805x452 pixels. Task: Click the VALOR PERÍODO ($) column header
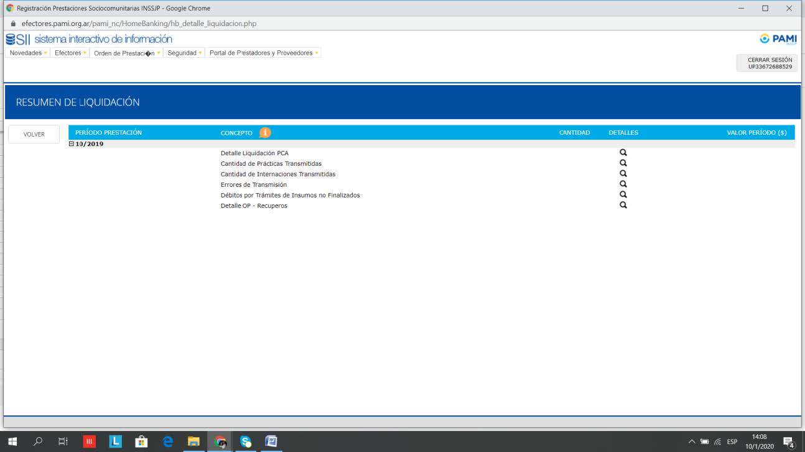[x=756, y=133]
